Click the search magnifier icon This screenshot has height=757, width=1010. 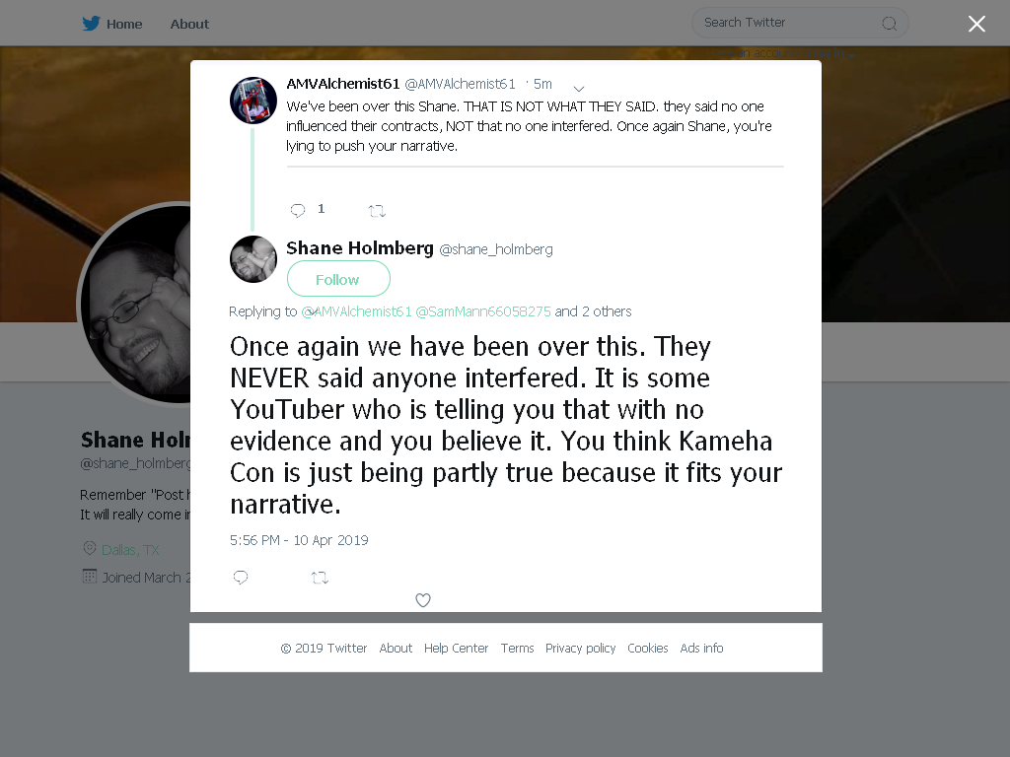click(x=889, y=24)
